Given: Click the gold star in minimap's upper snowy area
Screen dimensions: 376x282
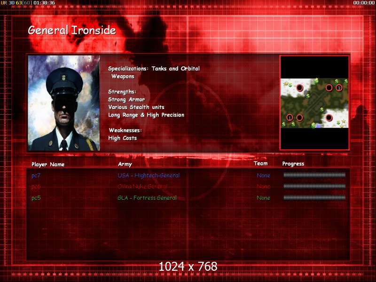Looking at the screenshot, I should [x=286, y=84].
